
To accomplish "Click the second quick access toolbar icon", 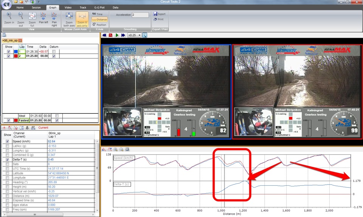I will (21, 2).
